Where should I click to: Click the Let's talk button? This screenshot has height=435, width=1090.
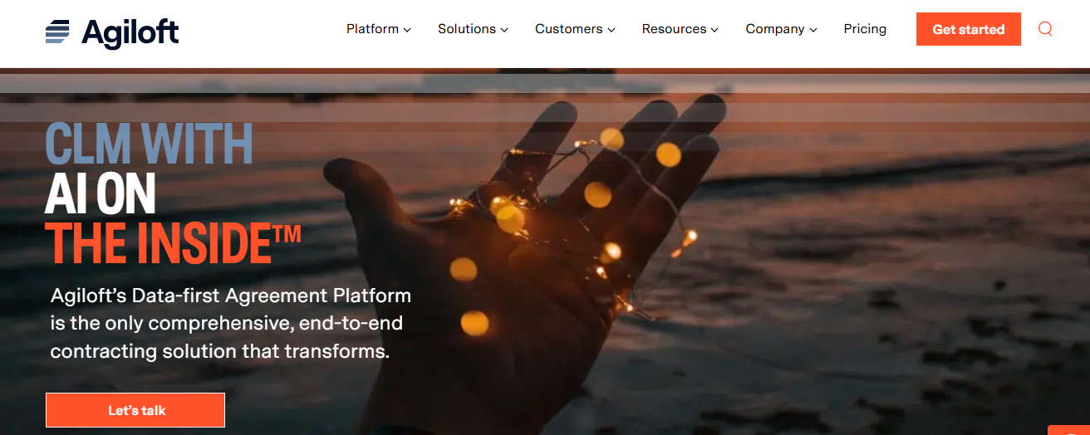(x=135, y=410)
